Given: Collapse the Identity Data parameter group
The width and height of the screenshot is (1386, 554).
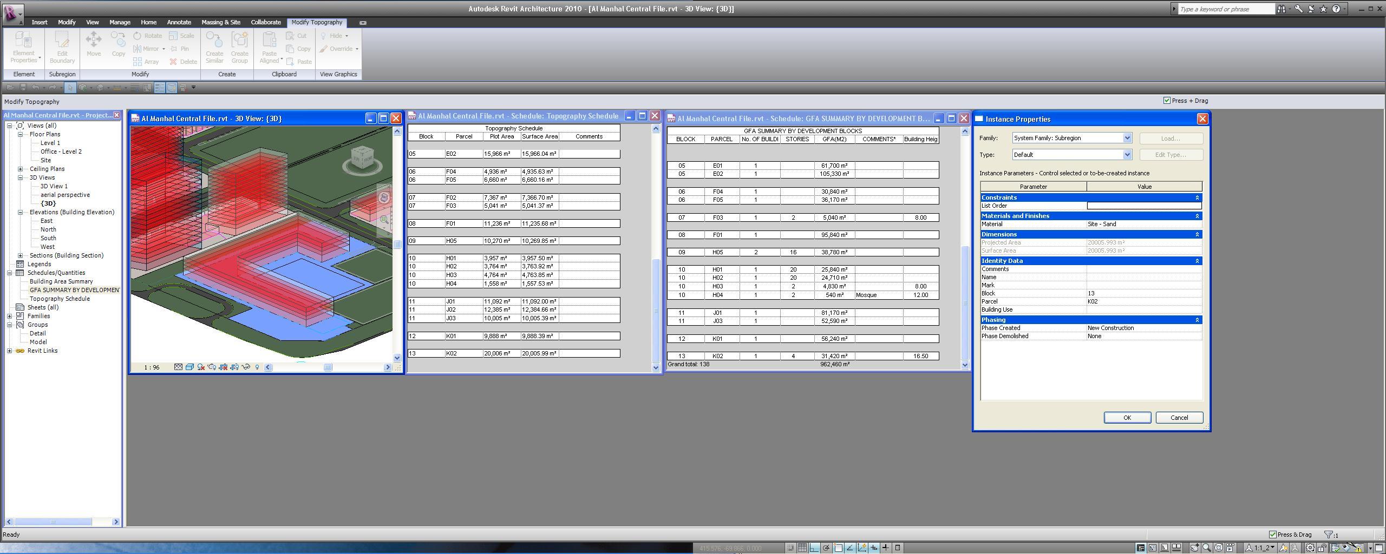Looking at the screenshot, I should tap(1197, 261).
